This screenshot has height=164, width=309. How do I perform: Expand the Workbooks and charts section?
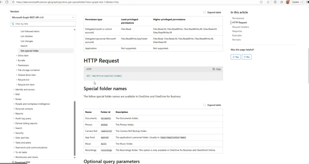27,157
